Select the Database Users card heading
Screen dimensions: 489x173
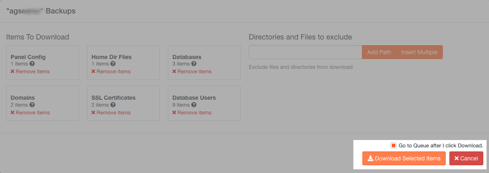[x=194, y=98]
